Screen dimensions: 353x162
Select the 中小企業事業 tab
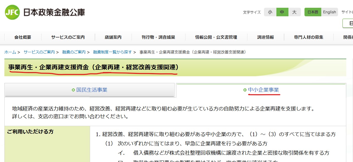pyautogui.click(x=263, y=90)
